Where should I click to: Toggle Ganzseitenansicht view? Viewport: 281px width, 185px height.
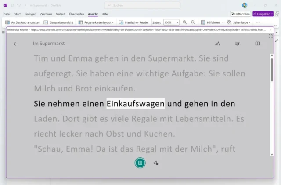tap(58, 22)
